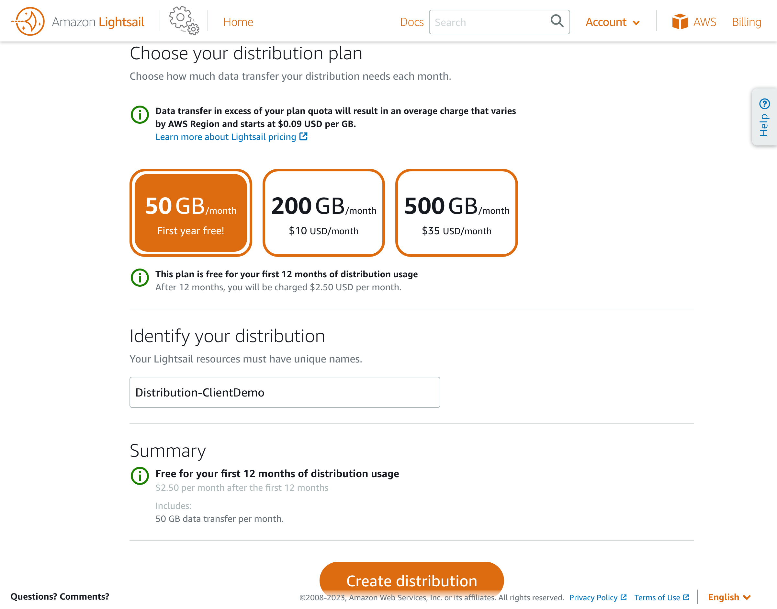Viewport: 777px width, 609px height.
Task: Click the Billing link
Action: pyautogui.click(x=746, y=22)
